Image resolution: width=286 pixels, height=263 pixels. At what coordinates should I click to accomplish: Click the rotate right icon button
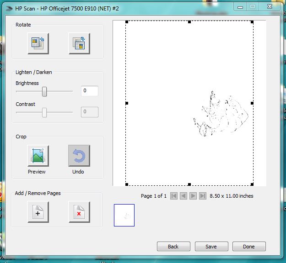[x=79, y=43]
